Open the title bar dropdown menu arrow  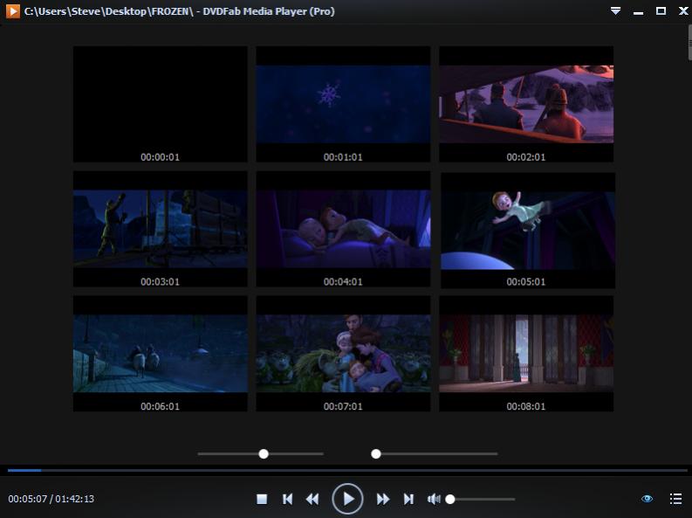616,10
